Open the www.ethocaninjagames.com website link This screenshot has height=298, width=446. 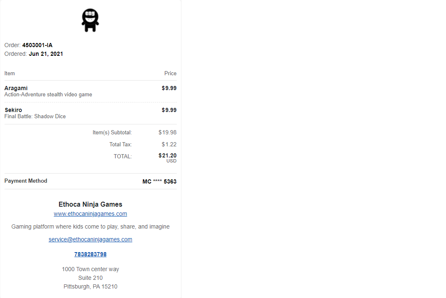pos(90,214)
